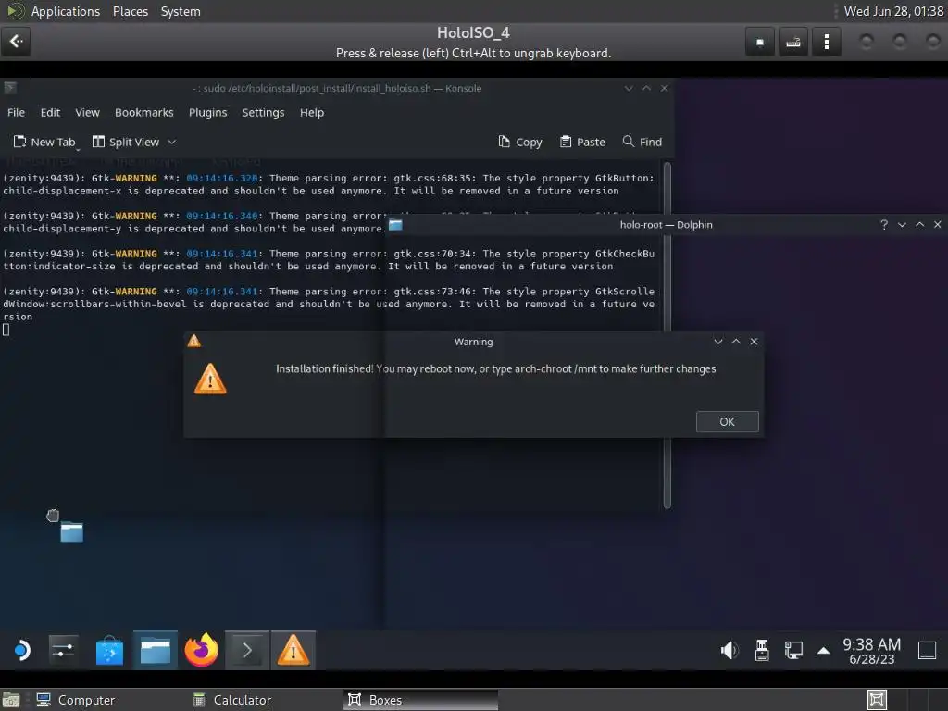
Task: Open Plugins menu in Konsole
Action: 207,112
